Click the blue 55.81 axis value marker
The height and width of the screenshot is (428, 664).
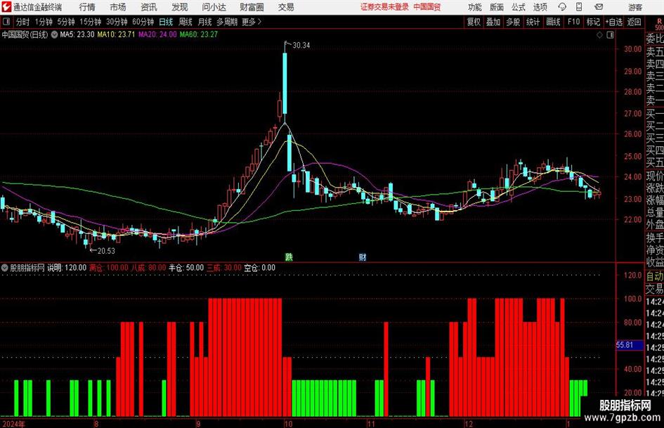coord(630,345)
